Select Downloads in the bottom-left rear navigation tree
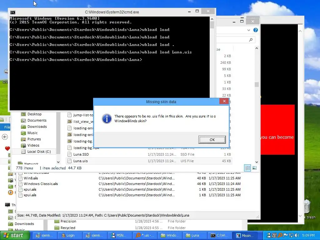 click(24, 224)
